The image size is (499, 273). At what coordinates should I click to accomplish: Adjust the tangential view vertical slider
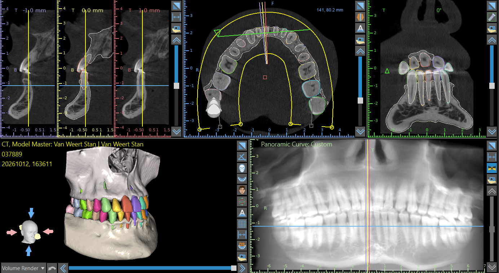(x=492, y=86)
